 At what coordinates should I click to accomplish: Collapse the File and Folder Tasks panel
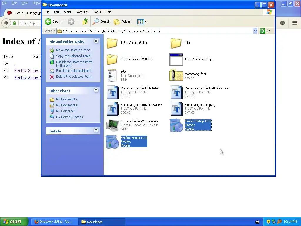tap(96, 41)
